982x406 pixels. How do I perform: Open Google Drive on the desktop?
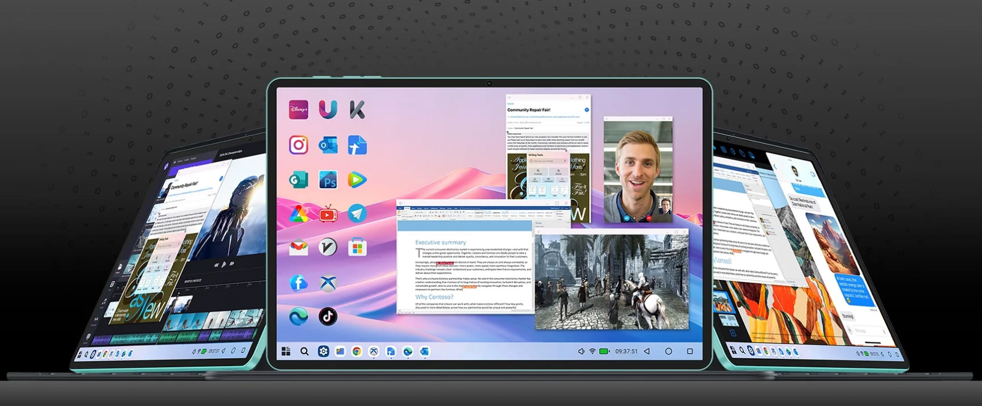point(299,214)
